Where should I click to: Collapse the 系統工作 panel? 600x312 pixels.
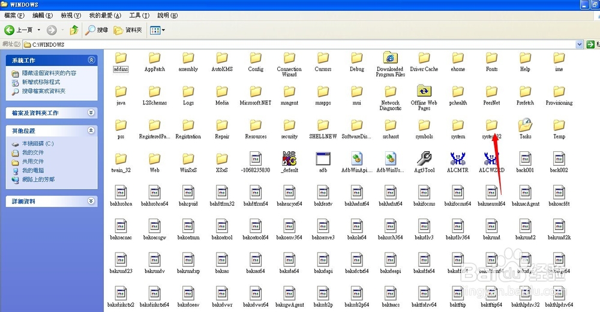coord(91,60)
